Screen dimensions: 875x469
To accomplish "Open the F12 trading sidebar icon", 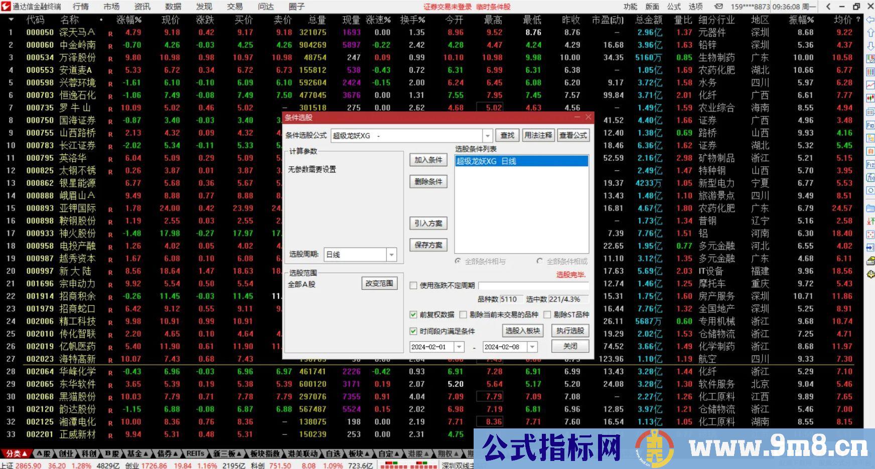I will click(870, 164).
